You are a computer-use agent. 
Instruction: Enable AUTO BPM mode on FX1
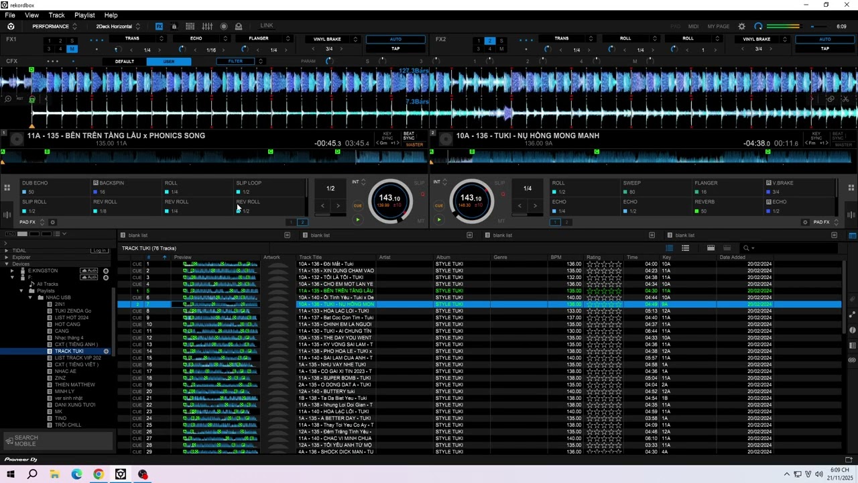(x=395, y=39)
